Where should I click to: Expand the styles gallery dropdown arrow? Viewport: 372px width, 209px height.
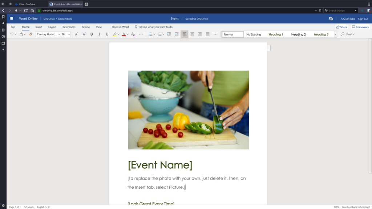(x=335, y=34)
